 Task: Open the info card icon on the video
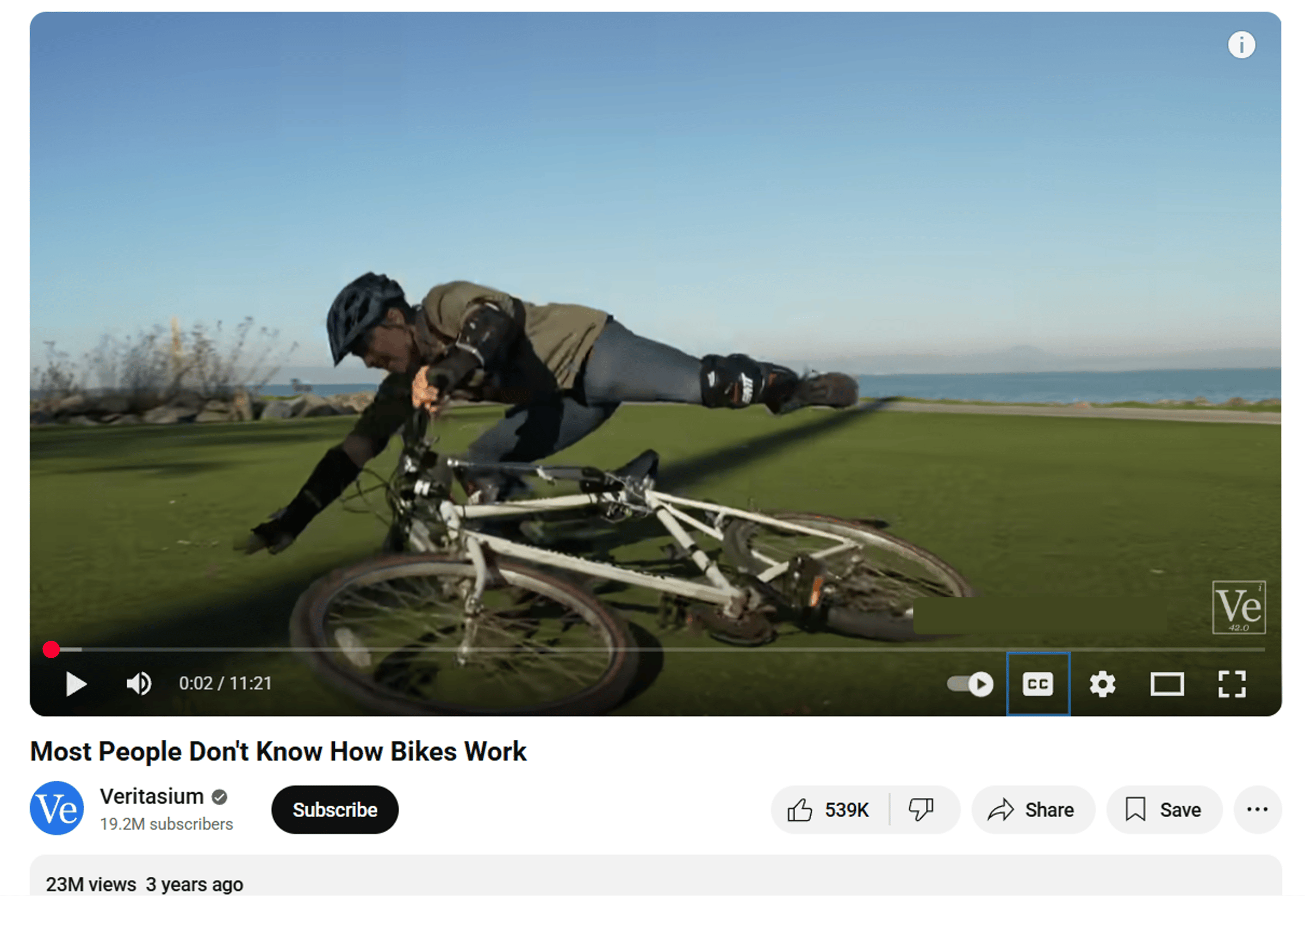pos(1241,45)
